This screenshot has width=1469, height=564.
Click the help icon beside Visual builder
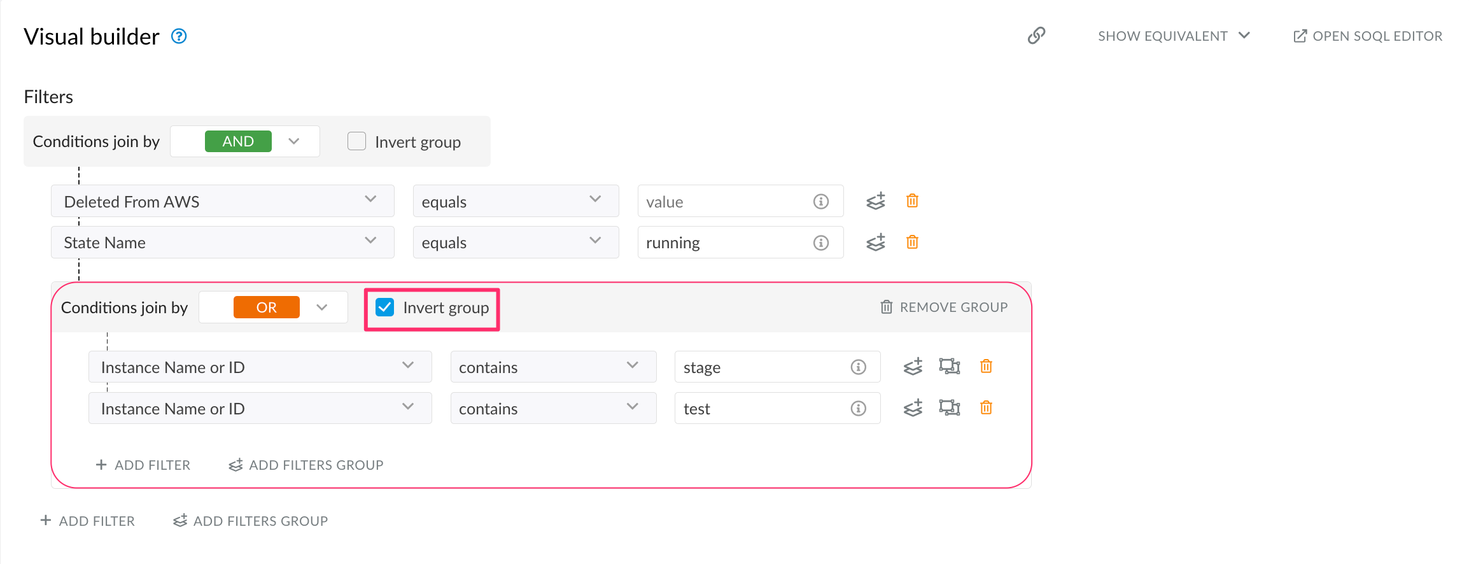[x=179, y=36]
